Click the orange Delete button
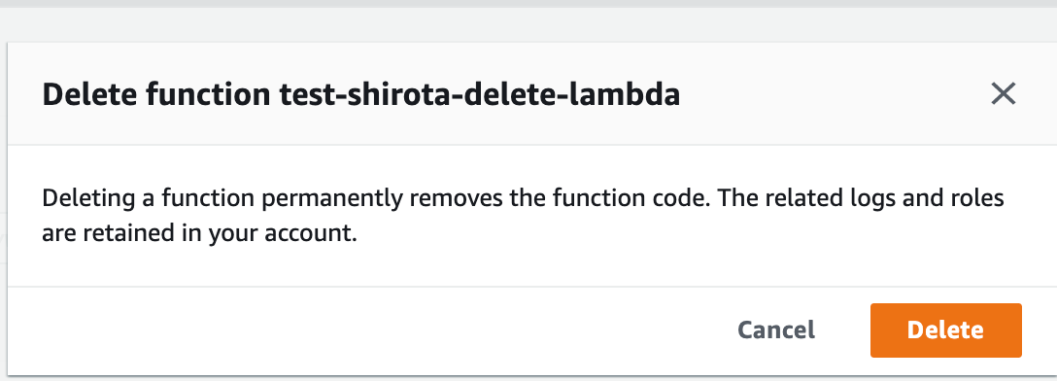 pos(946,329)
